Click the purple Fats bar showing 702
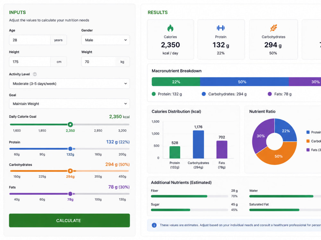The height and width of the screenshot is (240, 321). (222, 149)
